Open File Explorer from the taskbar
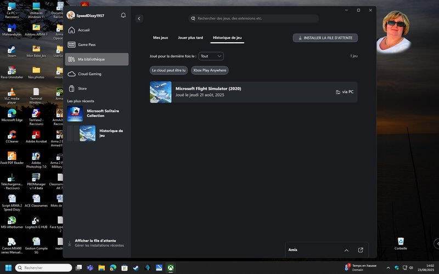This screenshot has width=439, height=274. click(x=102, y=268)
